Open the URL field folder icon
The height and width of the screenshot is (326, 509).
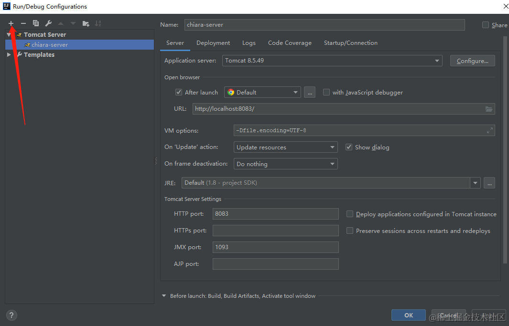[489, 109]
